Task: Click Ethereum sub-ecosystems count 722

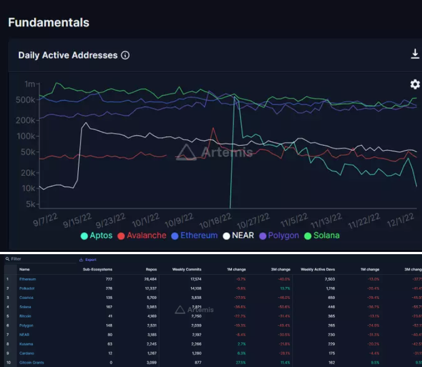Action: (x=109, y=279)
